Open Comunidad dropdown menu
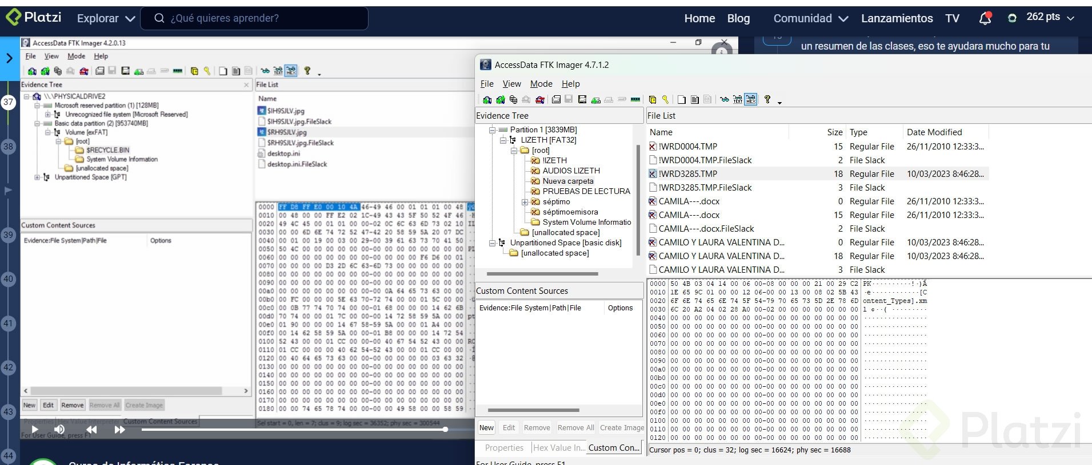Screen dimensions: 1092x465 (810, 18)
